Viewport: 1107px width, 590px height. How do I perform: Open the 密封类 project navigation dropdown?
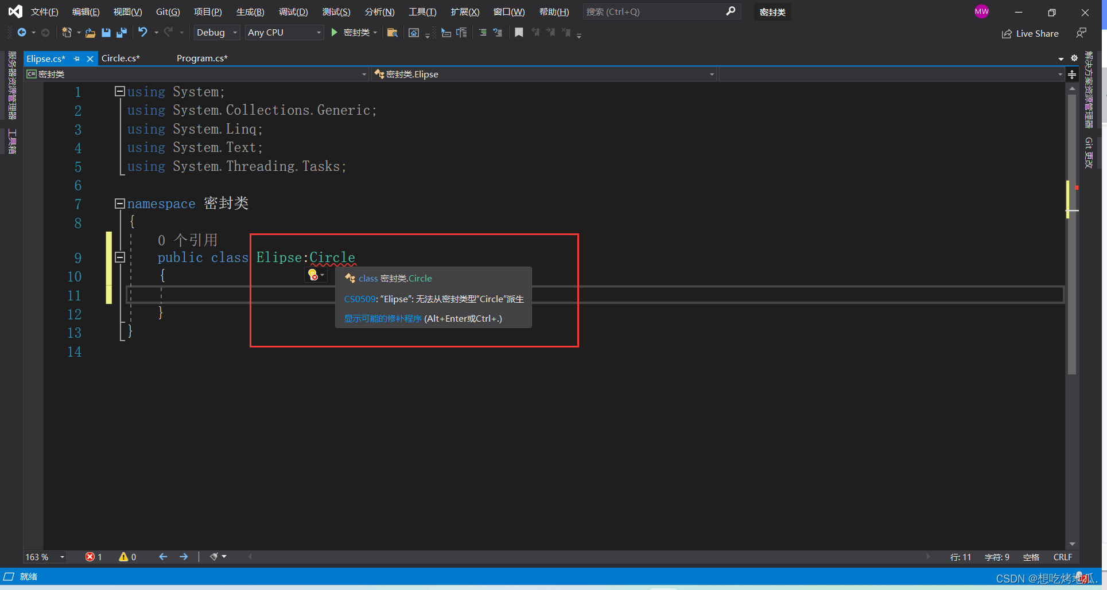pos(196,75)
